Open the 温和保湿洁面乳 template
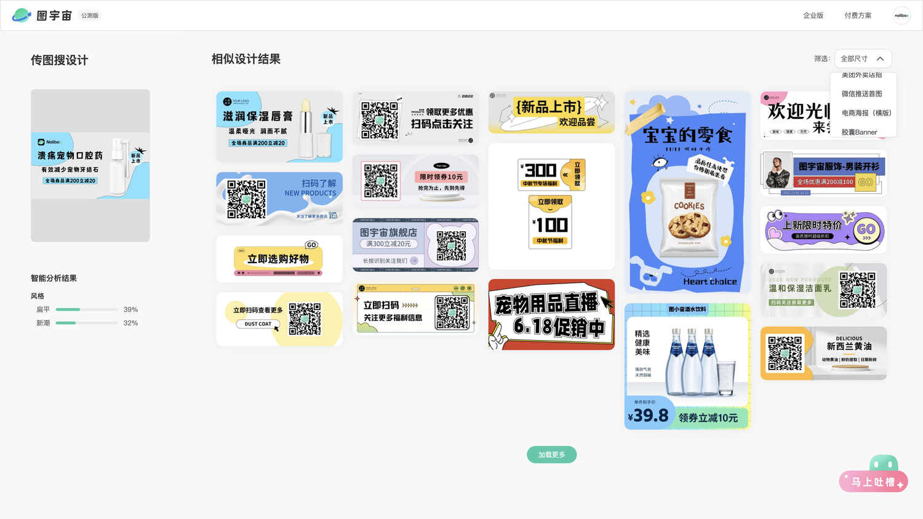The image size is (923, 519). [823, 290]
